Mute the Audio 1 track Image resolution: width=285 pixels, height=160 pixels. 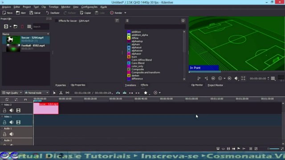pos(11,134)
